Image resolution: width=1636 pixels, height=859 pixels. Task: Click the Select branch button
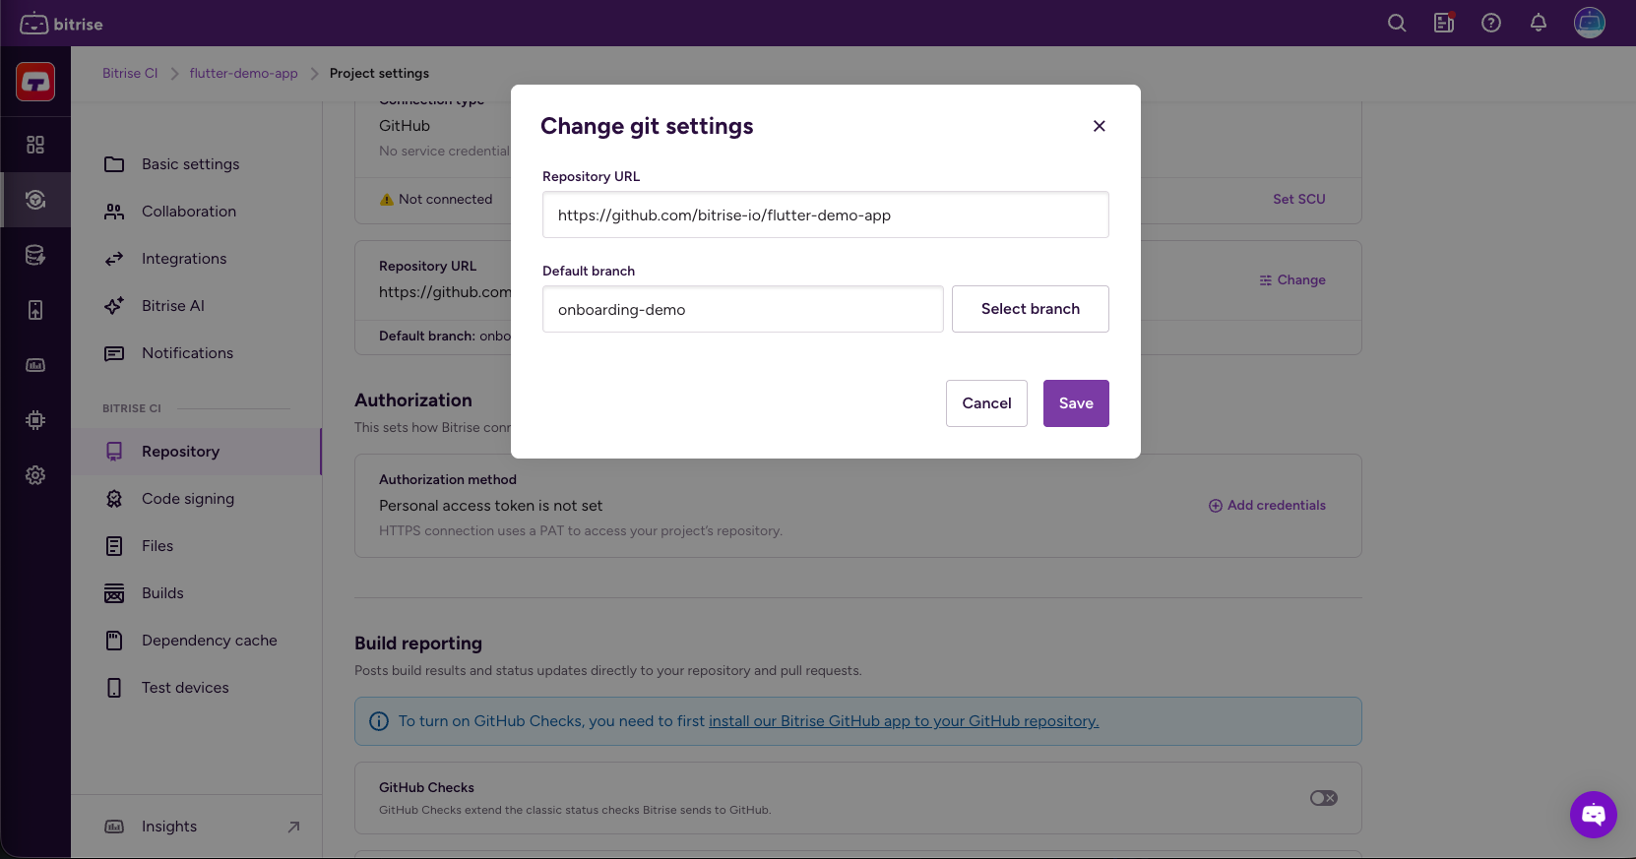1031,309
